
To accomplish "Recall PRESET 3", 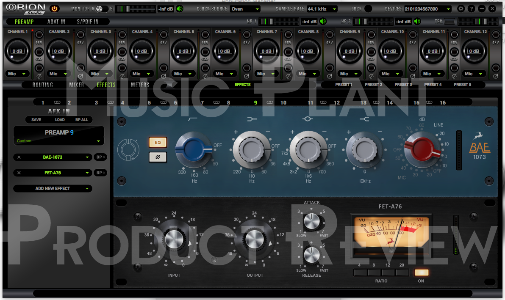I will pyautogui.click(x=403, y=85).
